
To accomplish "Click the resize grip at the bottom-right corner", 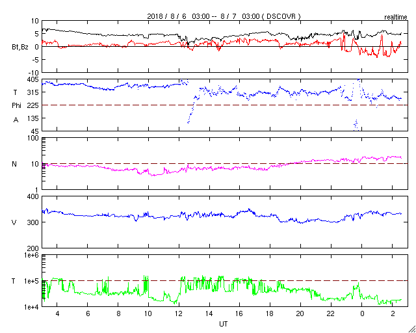I will point(411,328).
